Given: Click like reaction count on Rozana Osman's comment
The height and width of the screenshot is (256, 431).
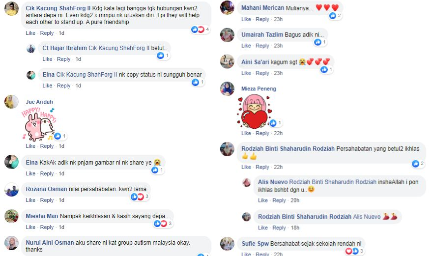Looking at the screenshot, I should [140, 197].
